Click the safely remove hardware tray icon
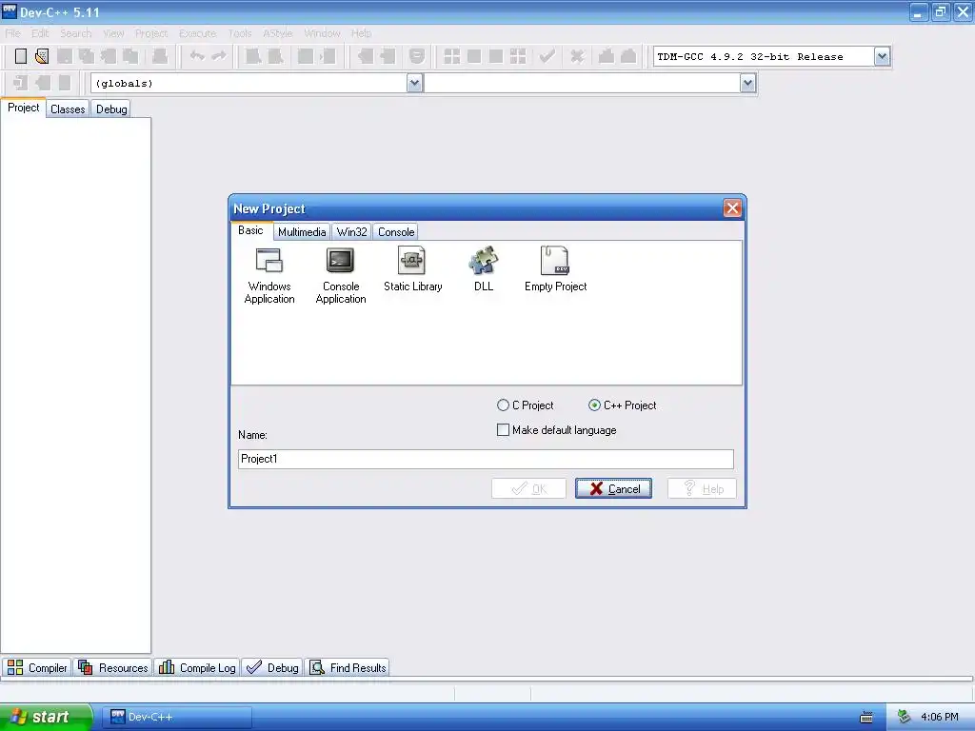 905,718
